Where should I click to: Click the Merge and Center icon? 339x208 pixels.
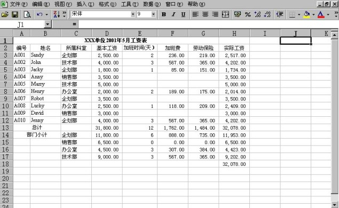(x=225, y=14)
